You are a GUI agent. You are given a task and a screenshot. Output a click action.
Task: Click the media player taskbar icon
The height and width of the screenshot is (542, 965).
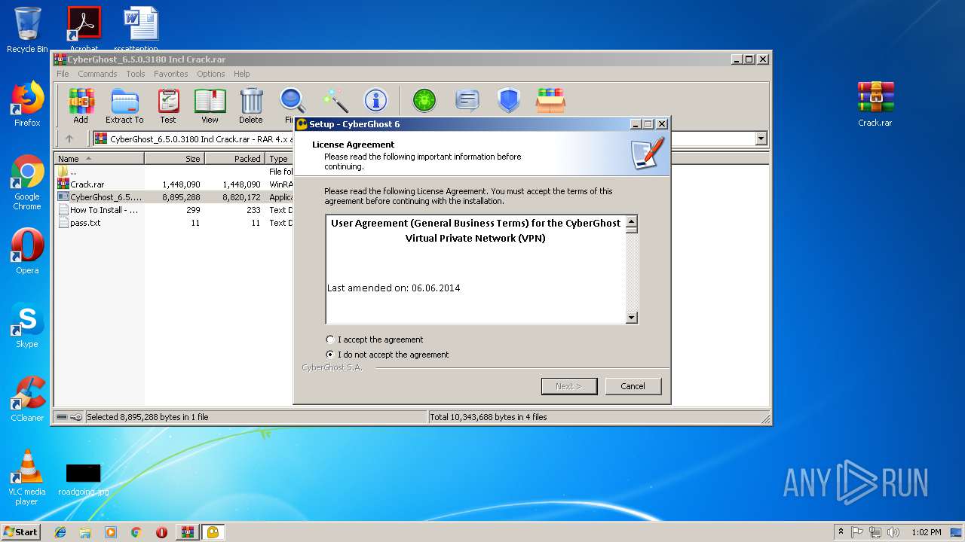click(111, 532)
